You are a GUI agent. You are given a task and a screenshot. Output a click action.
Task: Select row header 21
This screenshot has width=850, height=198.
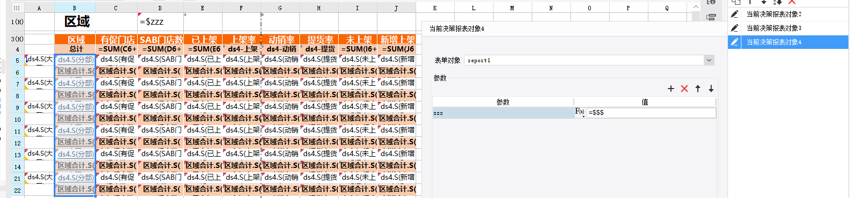click(17, 178)
